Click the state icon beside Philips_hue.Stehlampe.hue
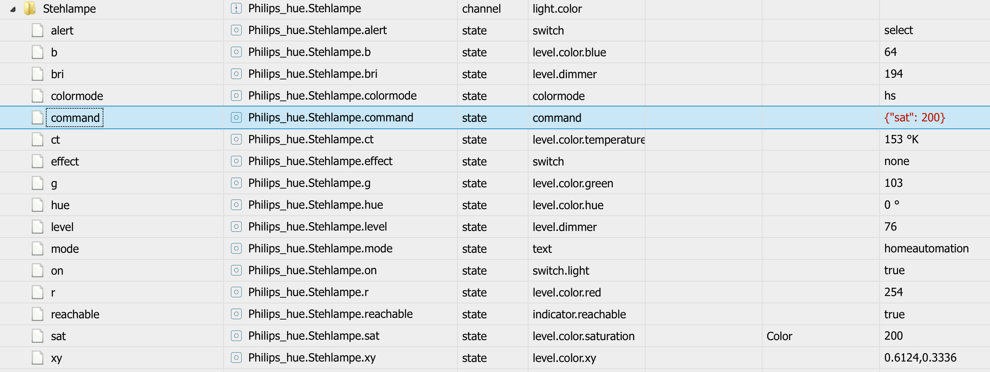This screenshot has width=990, height=372. [x=236, y=205]
